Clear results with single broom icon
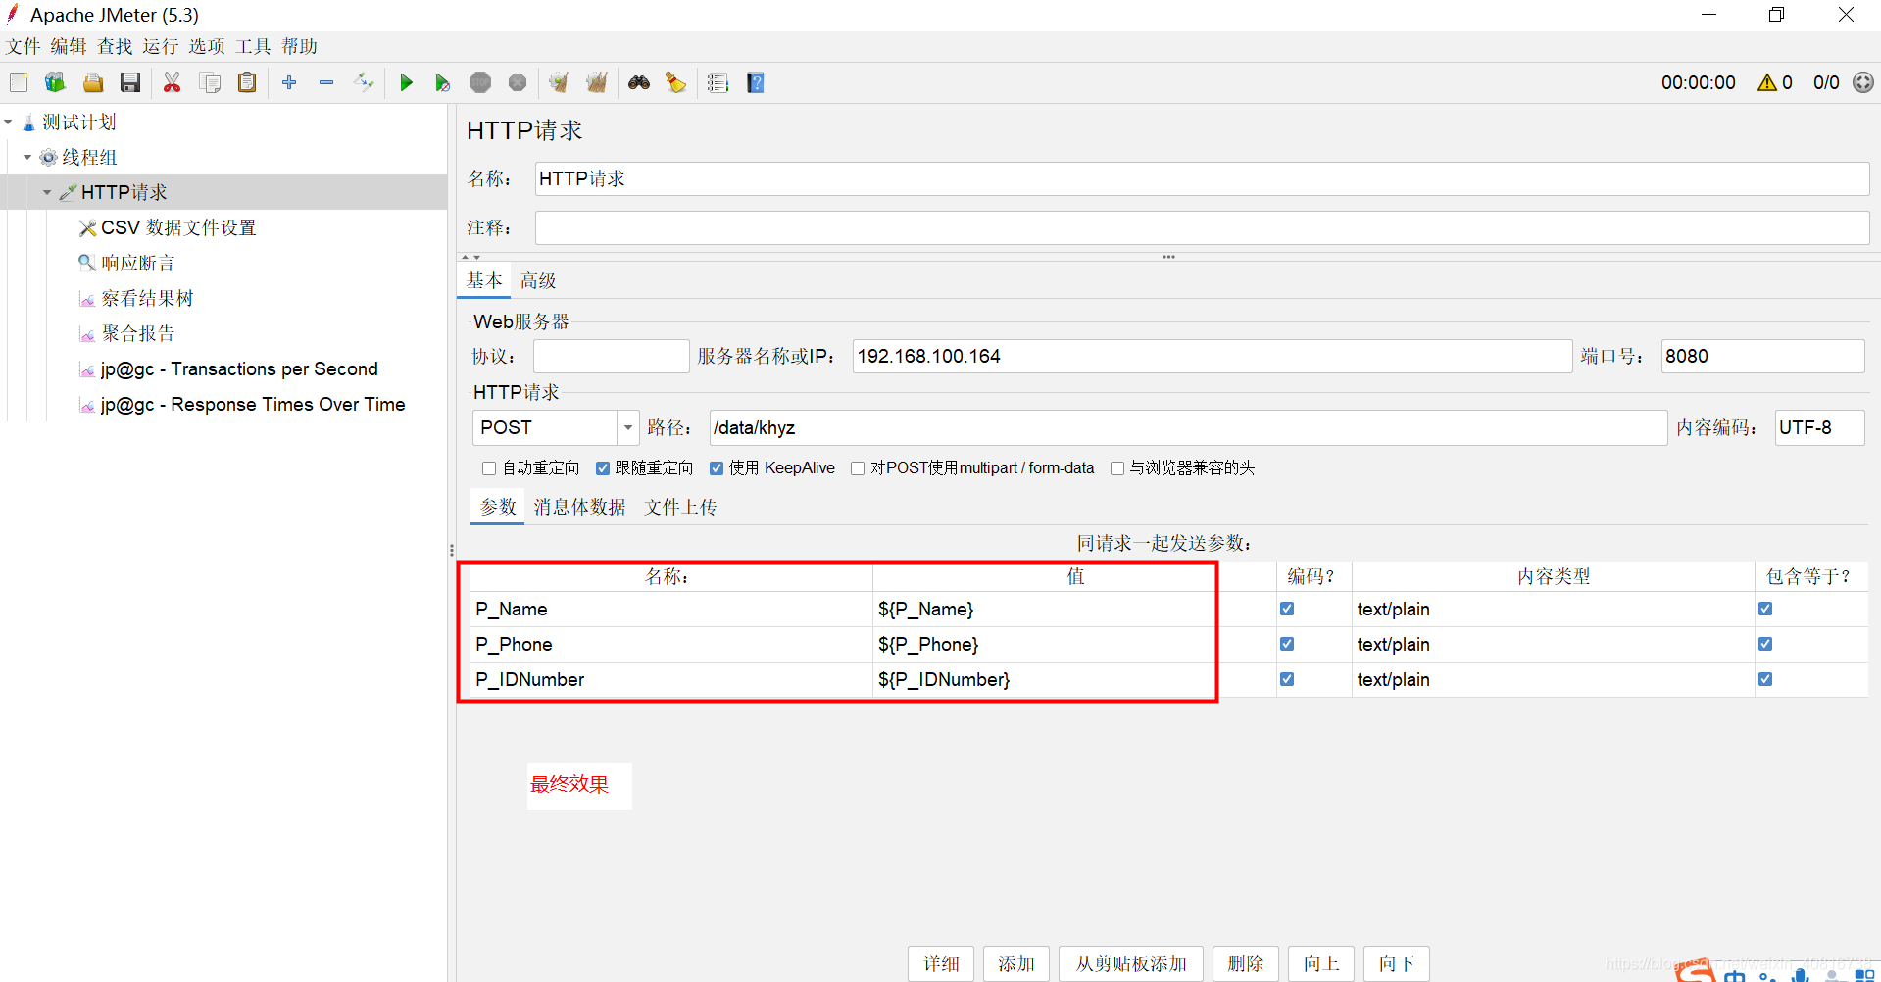1881x982 pixels. click(x=559, y=83)
